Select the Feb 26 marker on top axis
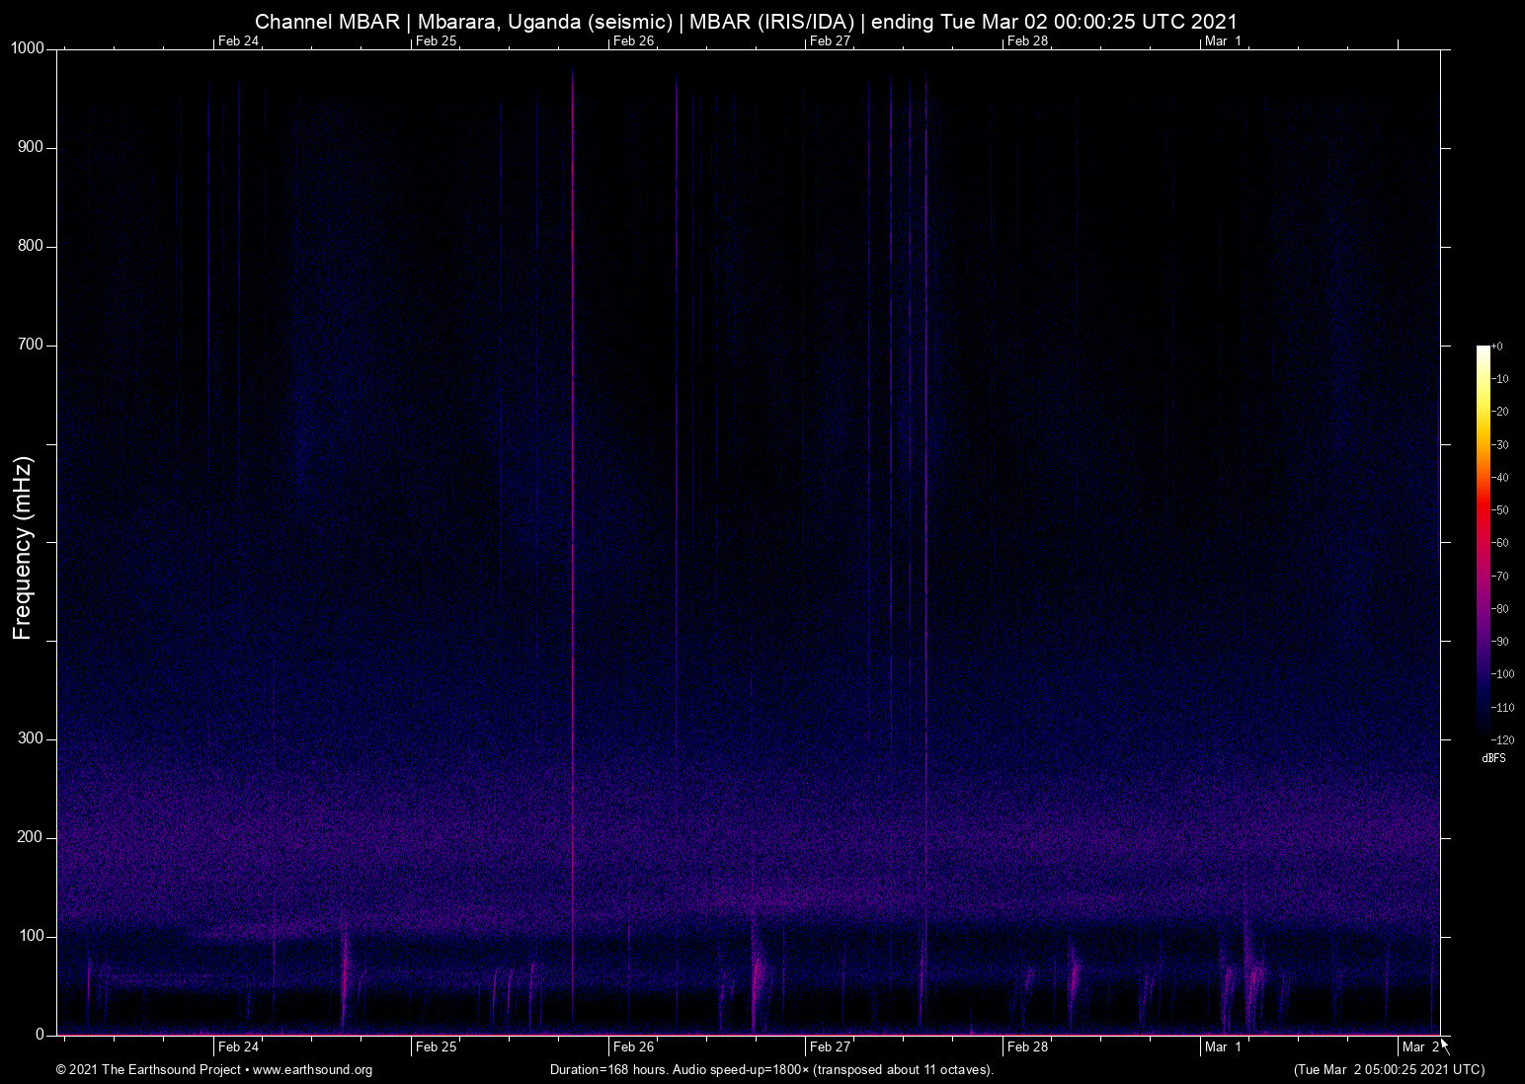 click(633, 41)
